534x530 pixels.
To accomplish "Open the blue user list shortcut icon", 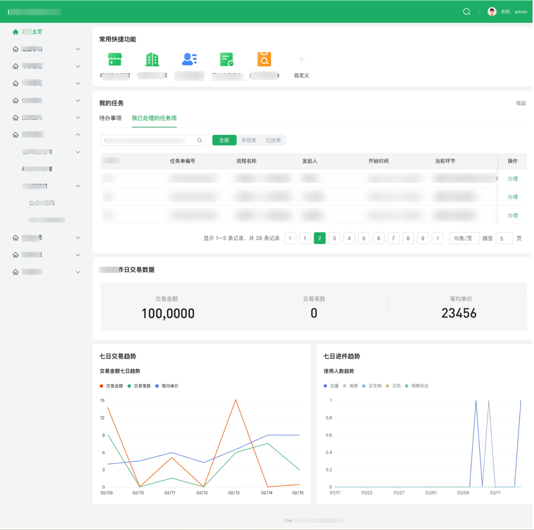I will tap(189, 59).
